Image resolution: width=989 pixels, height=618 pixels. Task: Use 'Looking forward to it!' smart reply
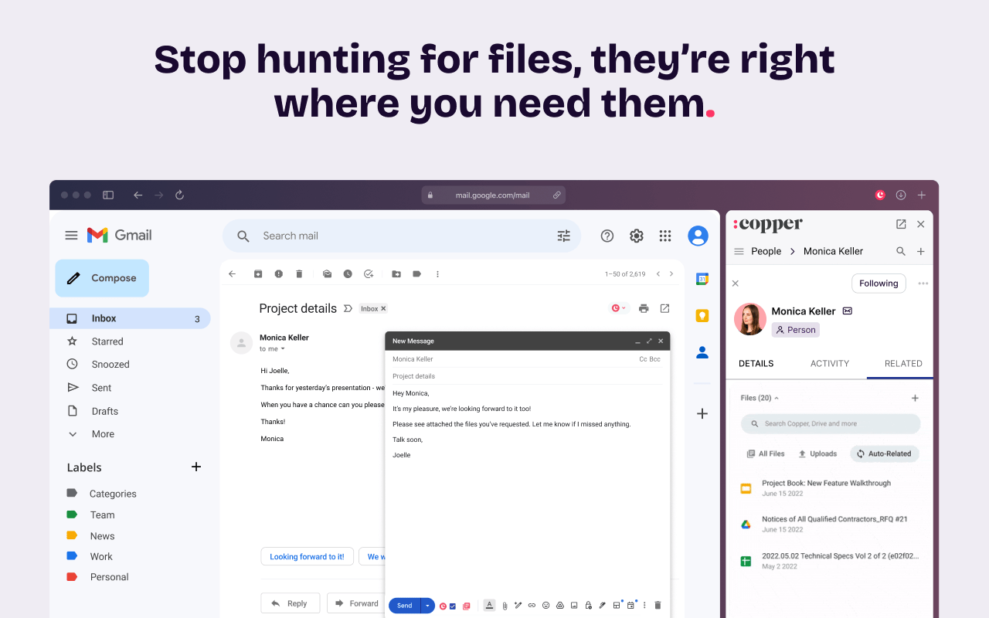coord(307,556)
